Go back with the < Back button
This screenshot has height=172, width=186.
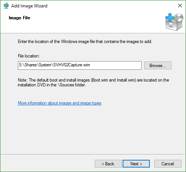108,164
